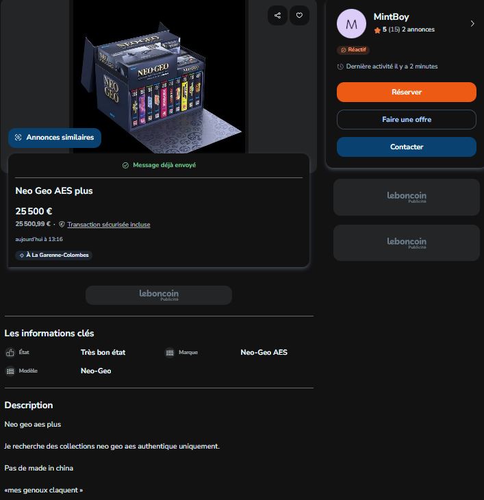Screen dimensions: 484x500
Task: Click the Marque list icon
Action: coord(170,352)
